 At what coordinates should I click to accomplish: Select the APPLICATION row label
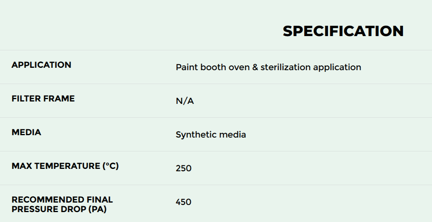coord(41,65)
